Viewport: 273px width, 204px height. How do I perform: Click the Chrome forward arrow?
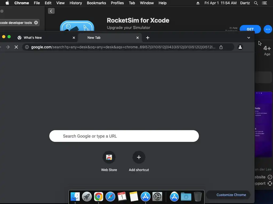(x=8, y=47)
